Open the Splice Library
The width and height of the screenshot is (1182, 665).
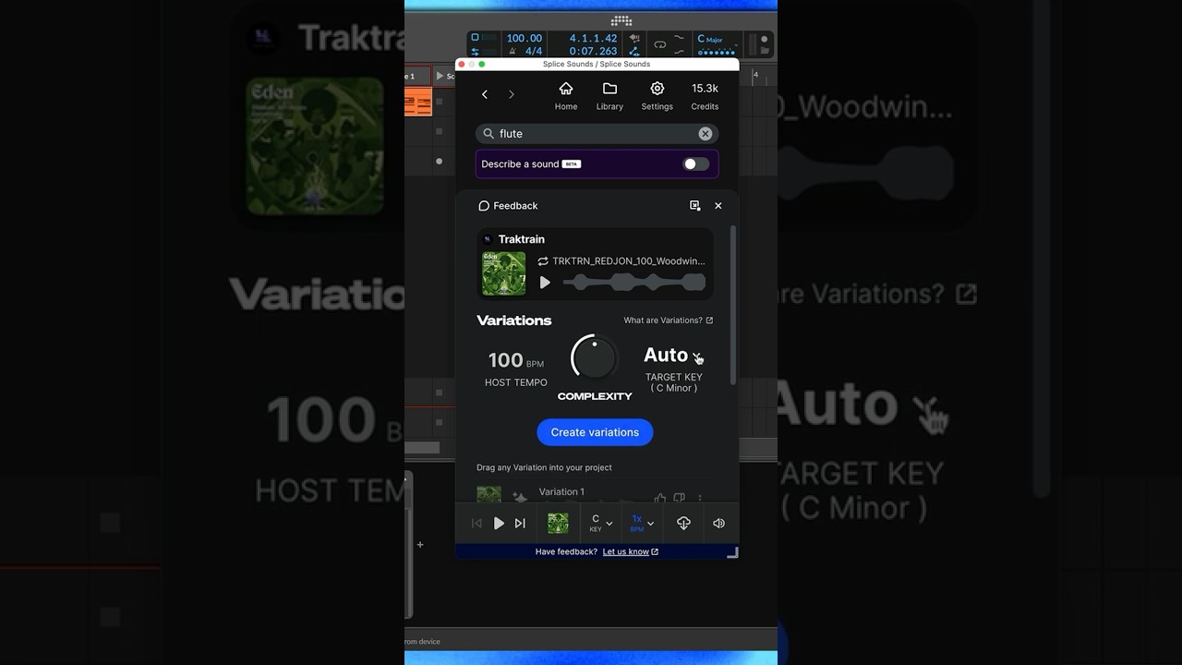(x=609, y=95)
